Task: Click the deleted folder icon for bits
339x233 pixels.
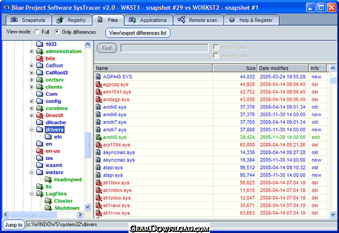Action: tap(40, 58)
